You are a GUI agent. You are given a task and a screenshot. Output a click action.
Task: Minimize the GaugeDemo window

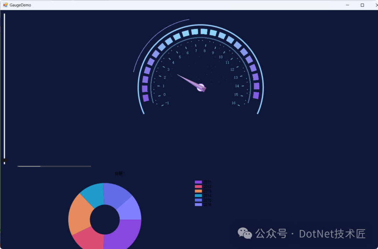coord(348,5)
